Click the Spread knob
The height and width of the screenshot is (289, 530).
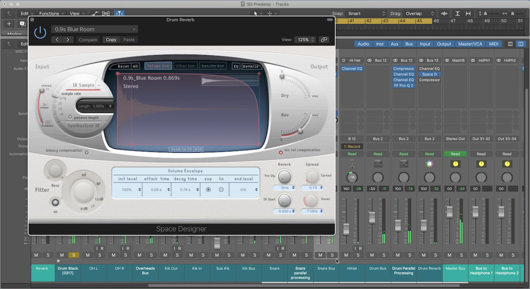point(312,177)
